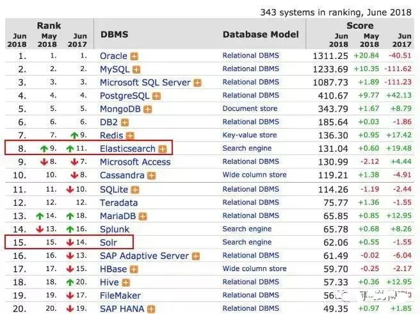Open the Splunk link
The height and width of the screenshot is (314, 420).
115,229
